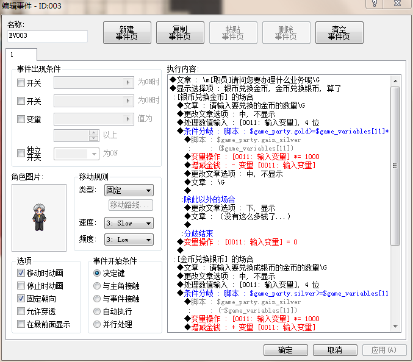Click the 复制事件页 button
This screenshot has width=413, height=362.
pyautogui.click(x=180, y=33)
